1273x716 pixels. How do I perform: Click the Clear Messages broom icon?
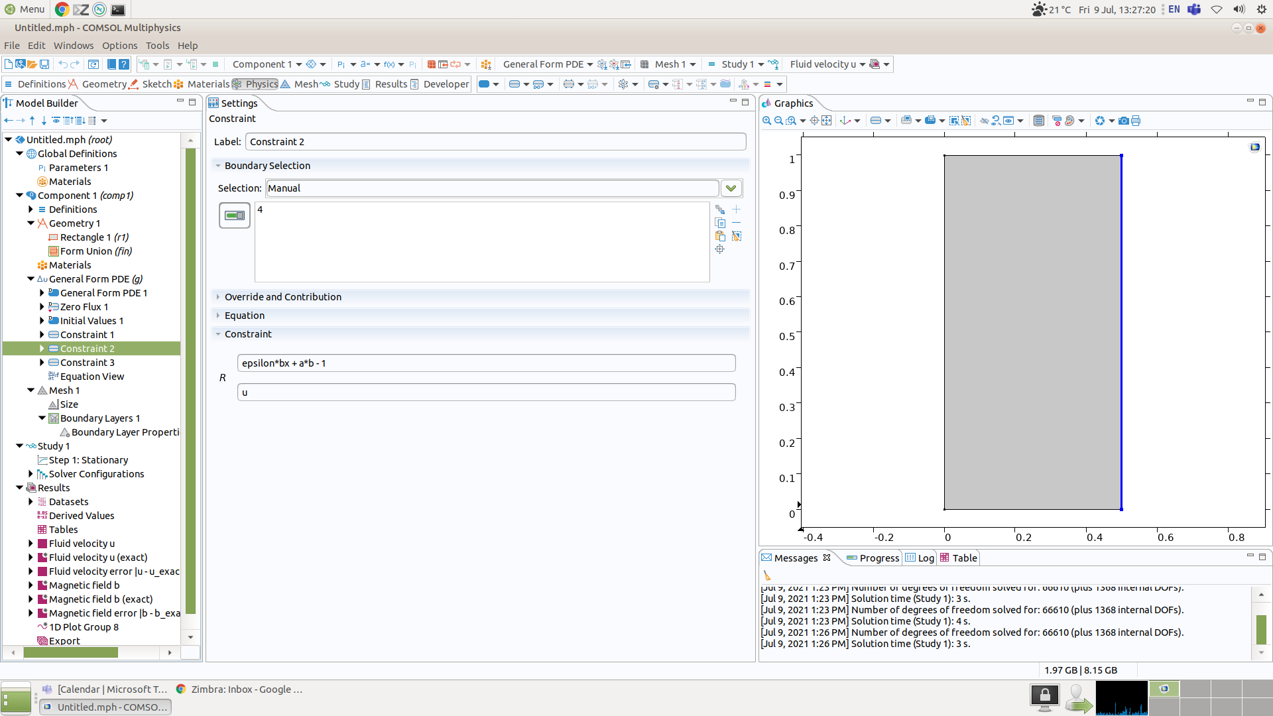(x=767, y=575)
